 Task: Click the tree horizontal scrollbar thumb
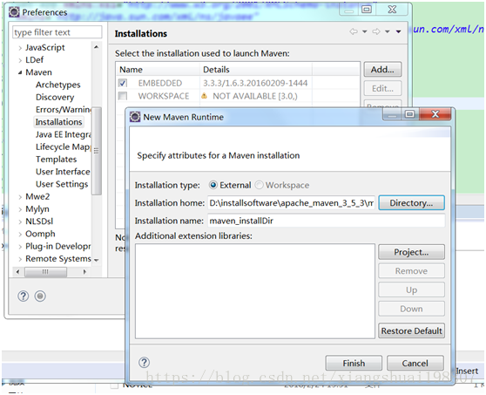pos(45,272)
